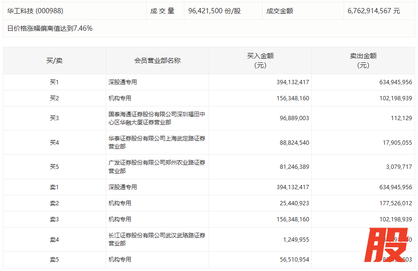Viewport: 418px width, 271px height.
Task: Select the 会员营业部名称 column header
Action: coord(157,61)
